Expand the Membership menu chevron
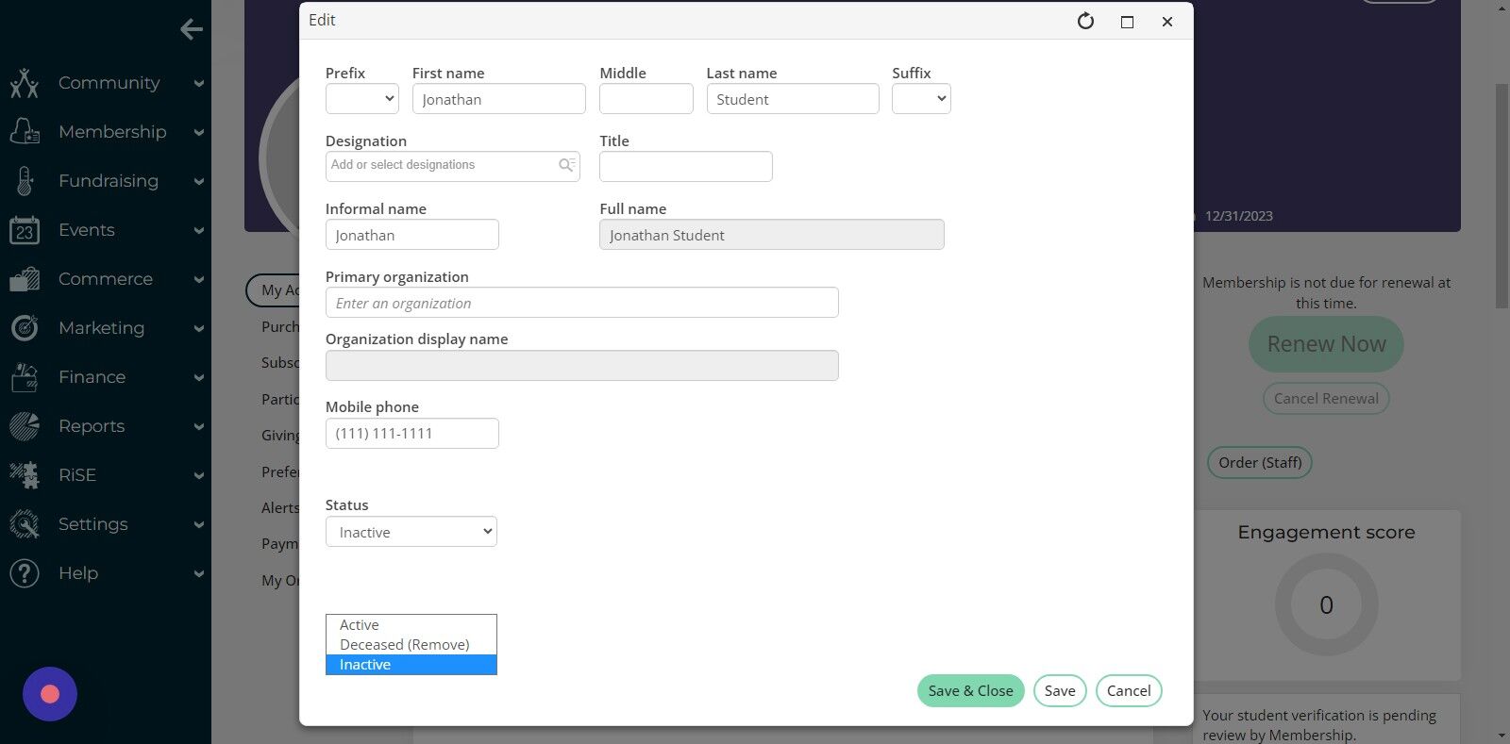 tap(198, 133)
